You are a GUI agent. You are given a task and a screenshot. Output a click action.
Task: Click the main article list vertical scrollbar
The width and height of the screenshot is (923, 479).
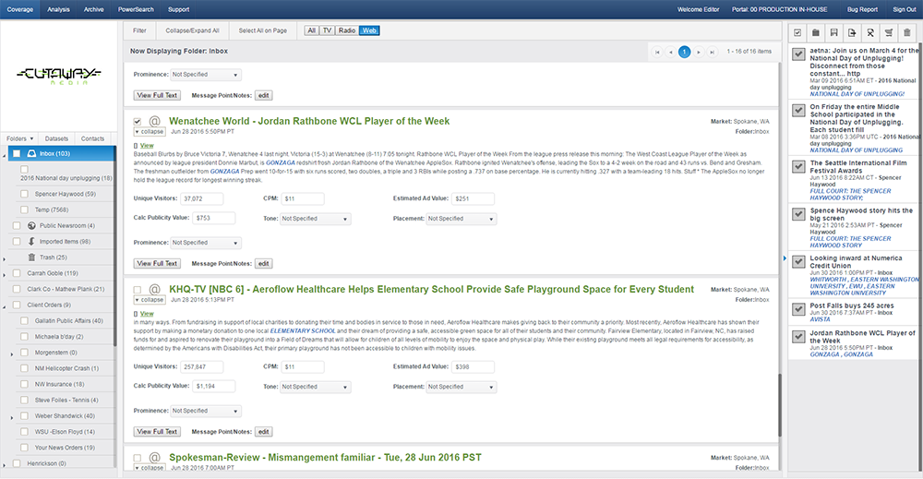781,405
